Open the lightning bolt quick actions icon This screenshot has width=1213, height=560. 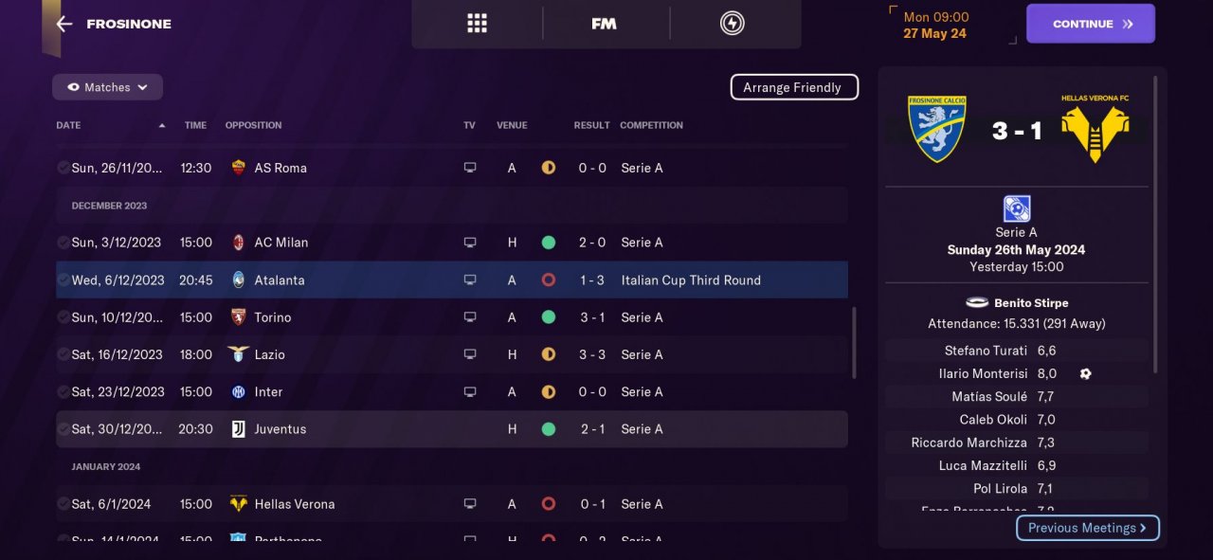[x=732, y=24]
